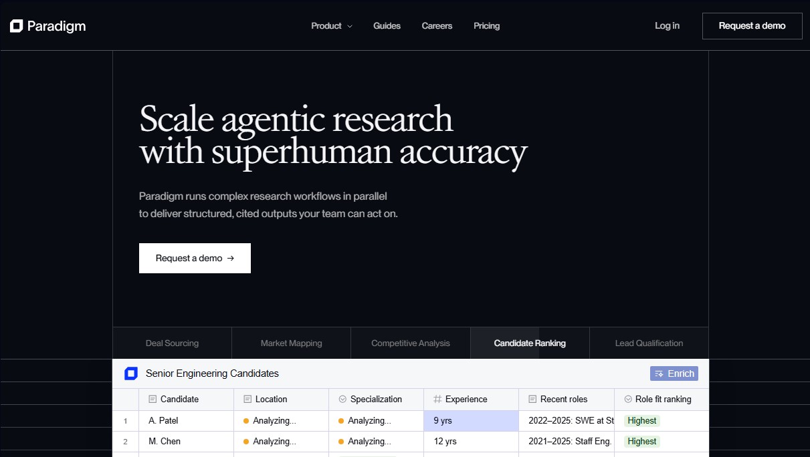Click the white hero Request a demo button

pos(195,258)
